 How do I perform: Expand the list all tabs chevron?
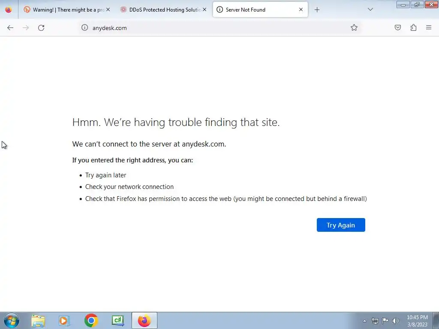click(x=370, y=9)
